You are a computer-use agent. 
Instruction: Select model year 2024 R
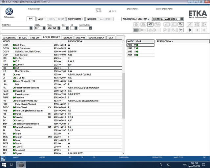pyautogui.click(x=140, y=55)
